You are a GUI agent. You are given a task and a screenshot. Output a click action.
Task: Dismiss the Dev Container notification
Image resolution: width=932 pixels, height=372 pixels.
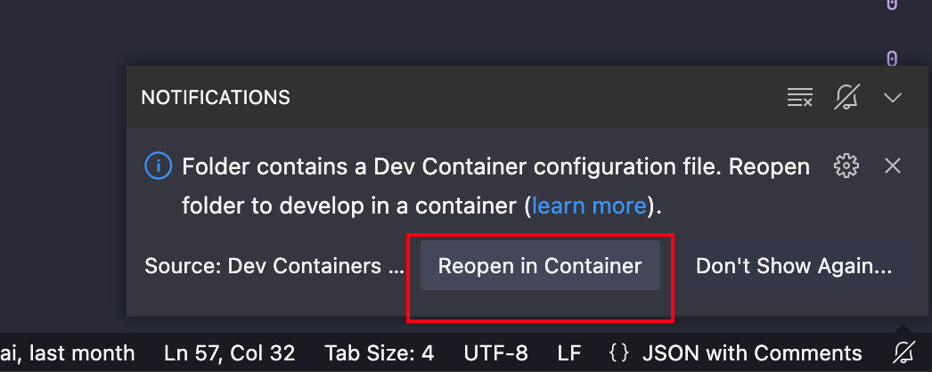893,166
